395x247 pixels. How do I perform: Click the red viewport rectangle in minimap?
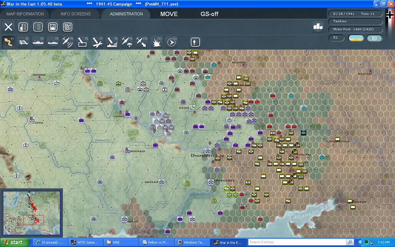click(x=33, y=220)
